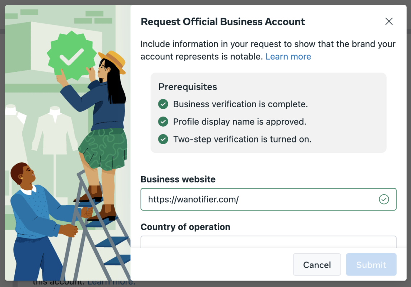Click the Business website field label
The width and height of the screenshot is (411, 287).
pyautogui.click(x=178, y=179)
